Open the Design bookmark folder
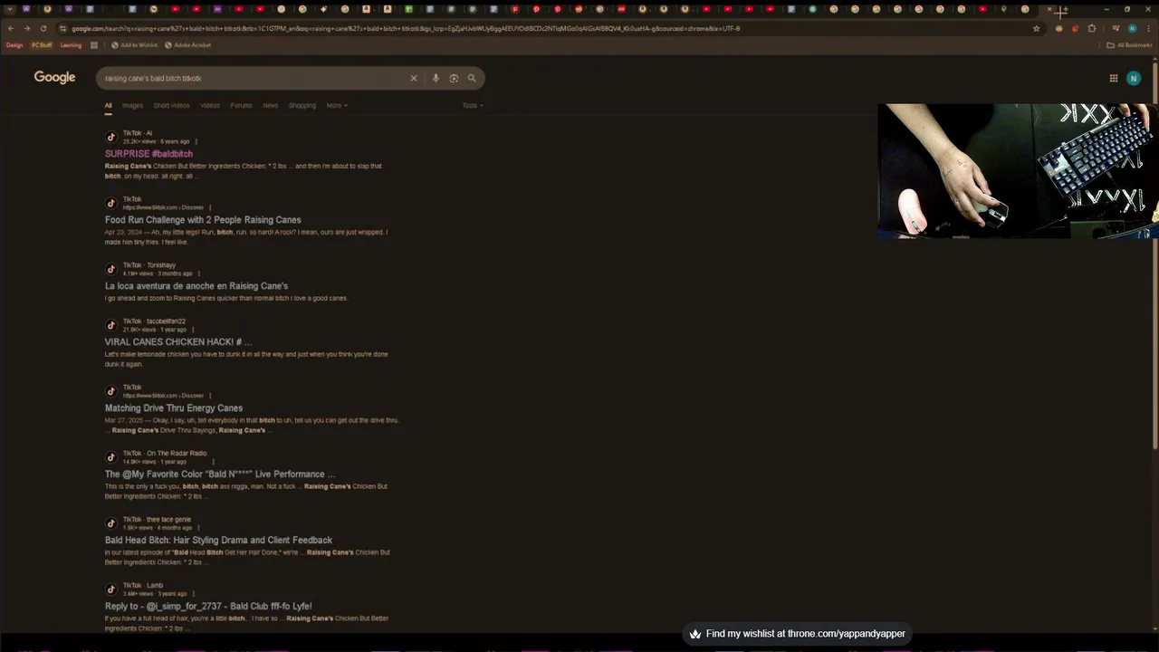The height and width of the screenshot is (652, 1159). click(14, 44)
